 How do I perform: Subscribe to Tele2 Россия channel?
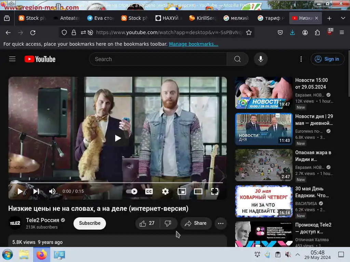point(90,223)
